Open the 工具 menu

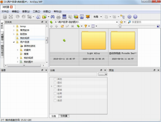tap(36, 11)
